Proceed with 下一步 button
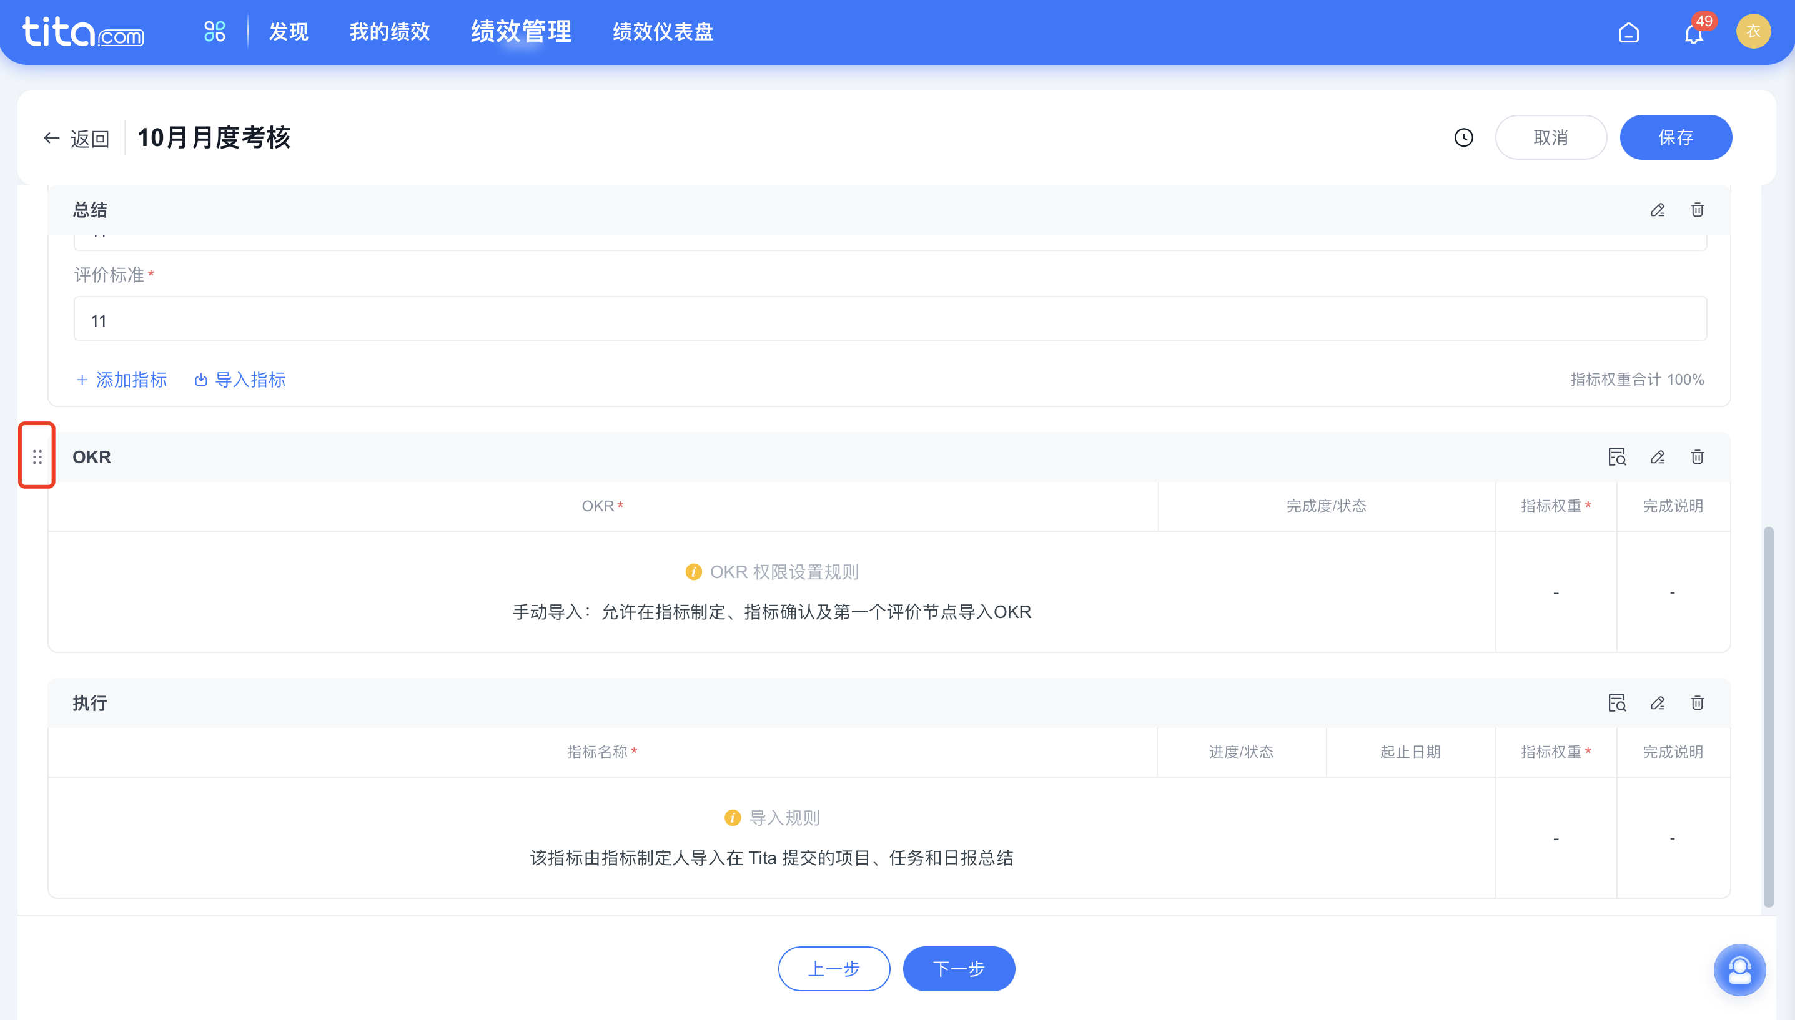Viewport: 1795px width, 1020px height. (x=959, y=969)
